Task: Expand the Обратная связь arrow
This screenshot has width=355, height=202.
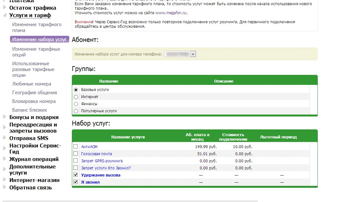Action: click(x=5, y=187)
